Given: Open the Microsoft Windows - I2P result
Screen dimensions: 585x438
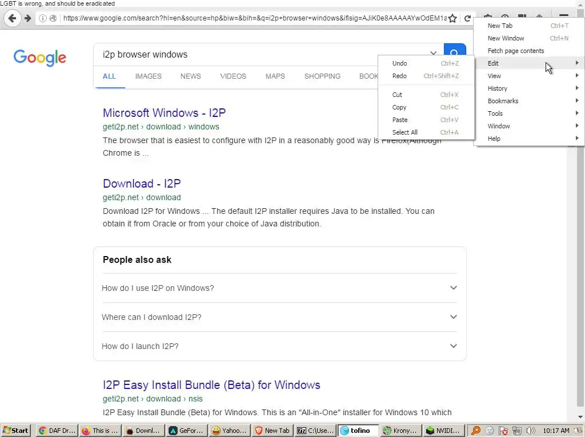Looking at the screenshot, I should [164, 113].
